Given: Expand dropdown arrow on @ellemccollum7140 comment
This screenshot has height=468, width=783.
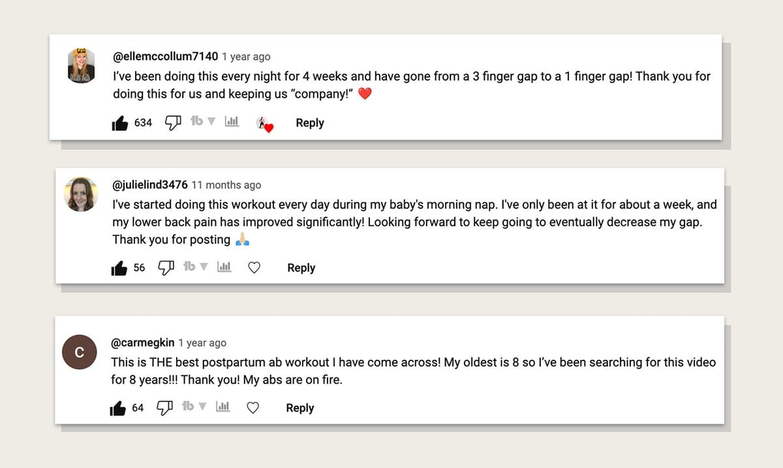Looking at the screenshot, I should tap(211, 122).
